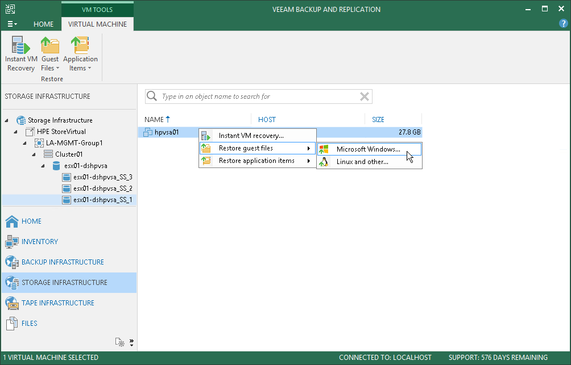Select HPE StoreVirtual in the tree
The height and width of the screenshot is (365, 571).
[61, 132]
